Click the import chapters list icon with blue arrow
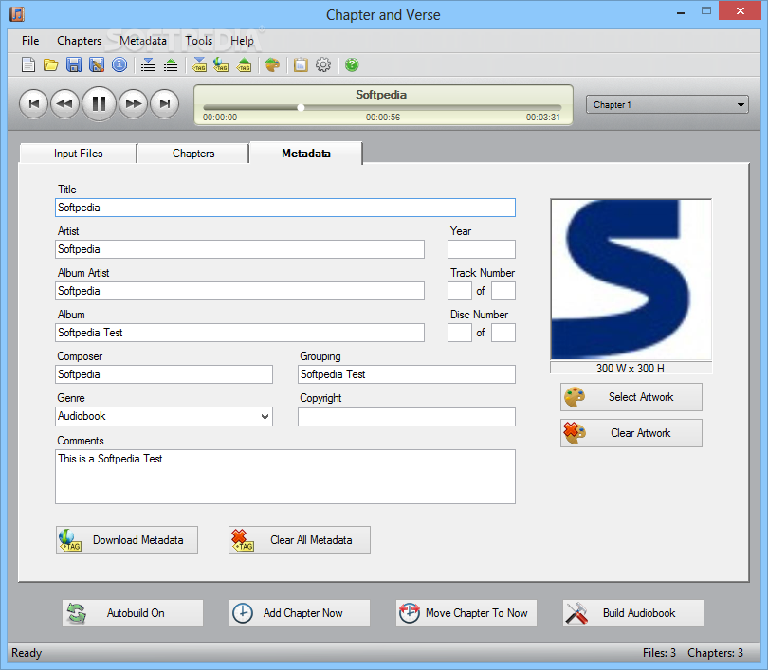Image resolution: width=768 pixels, height=670 pixels. (x=148, y=64)
